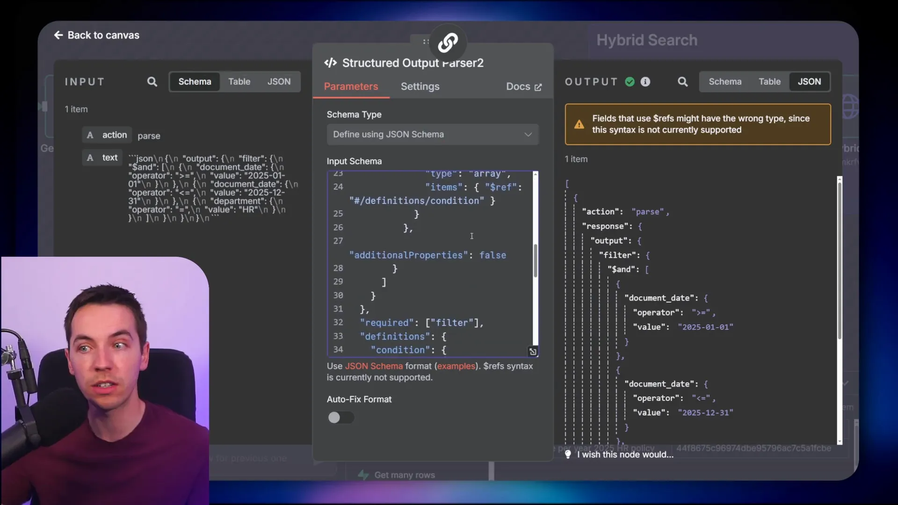Click the 'additionalProperties' line in editor
This screenshot has width=898, height=505.
click(x=427, y=255)
